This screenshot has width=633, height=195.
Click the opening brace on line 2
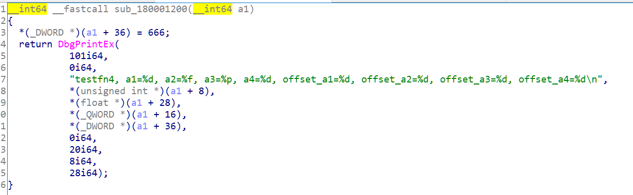click(10, 21)
